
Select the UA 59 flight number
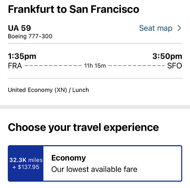pos(20,28)
